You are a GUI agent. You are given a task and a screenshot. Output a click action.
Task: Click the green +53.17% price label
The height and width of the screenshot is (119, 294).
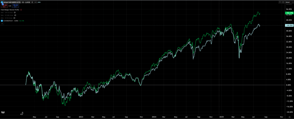click(x=289, y=13)
